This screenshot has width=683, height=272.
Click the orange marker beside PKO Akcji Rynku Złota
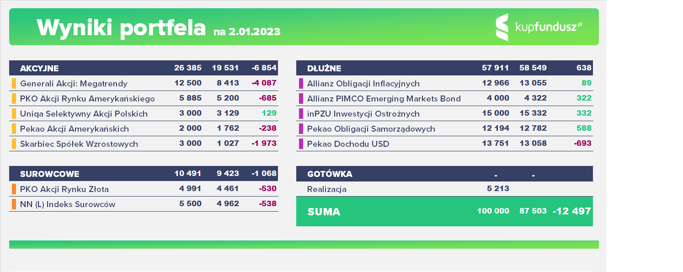click(x=14, y=189)
